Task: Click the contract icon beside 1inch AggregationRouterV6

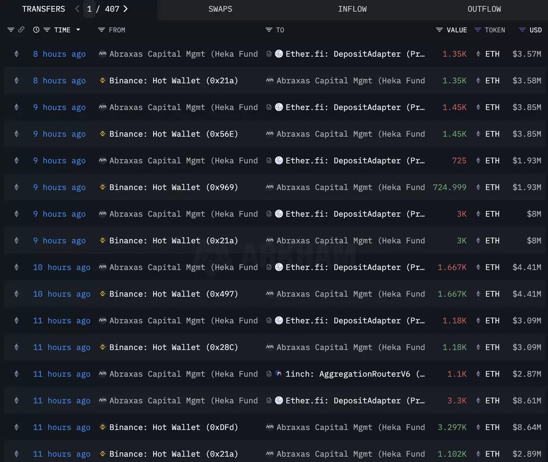Action: point(269,374)
